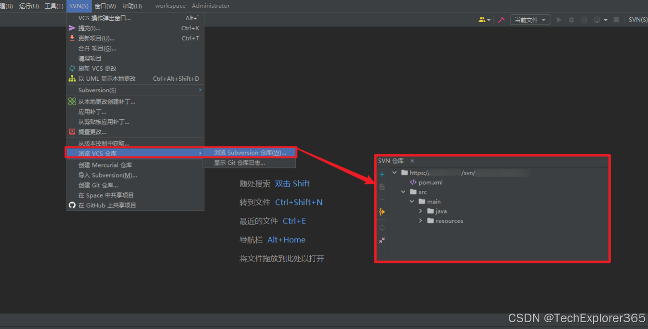Expand the resources folder chevron
This screenshot has height=329, width=648.
tap(421, 221)
